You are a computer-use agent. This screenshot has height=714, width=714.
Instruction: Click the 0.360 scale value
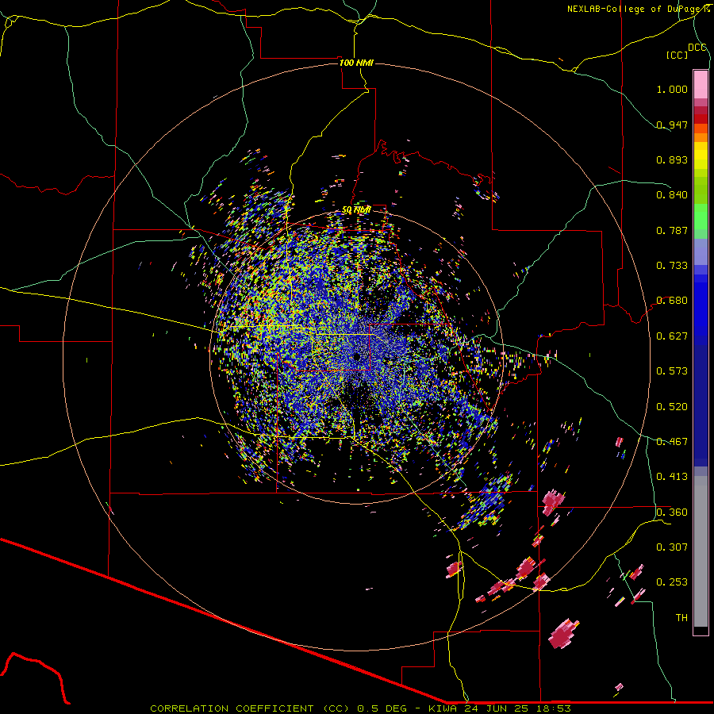[672, 512]
